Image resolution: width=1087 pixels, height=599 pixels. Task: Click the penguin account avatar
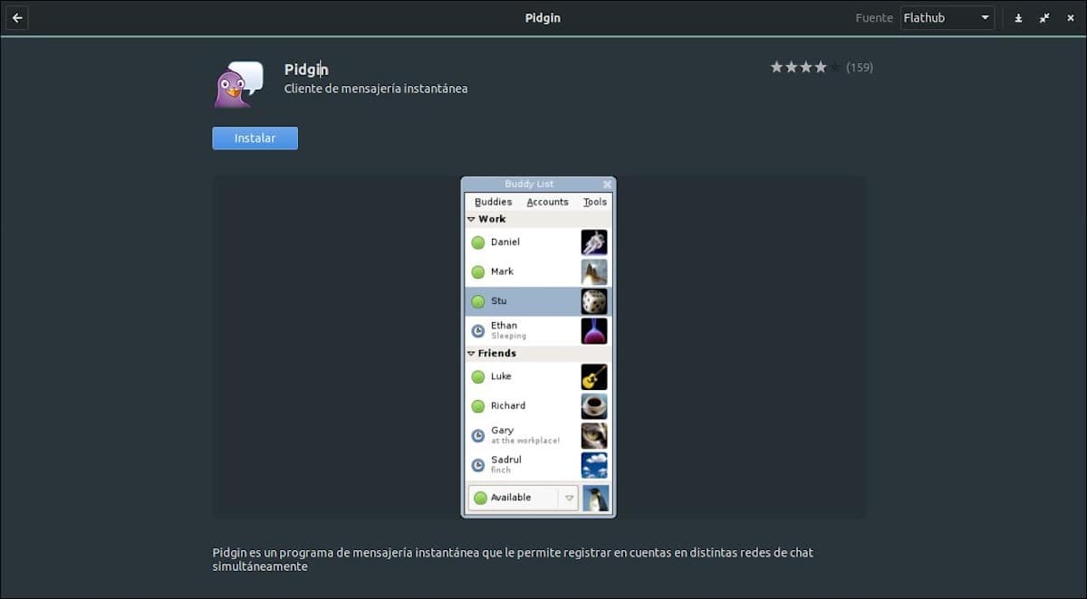click(x=596, y=499)
